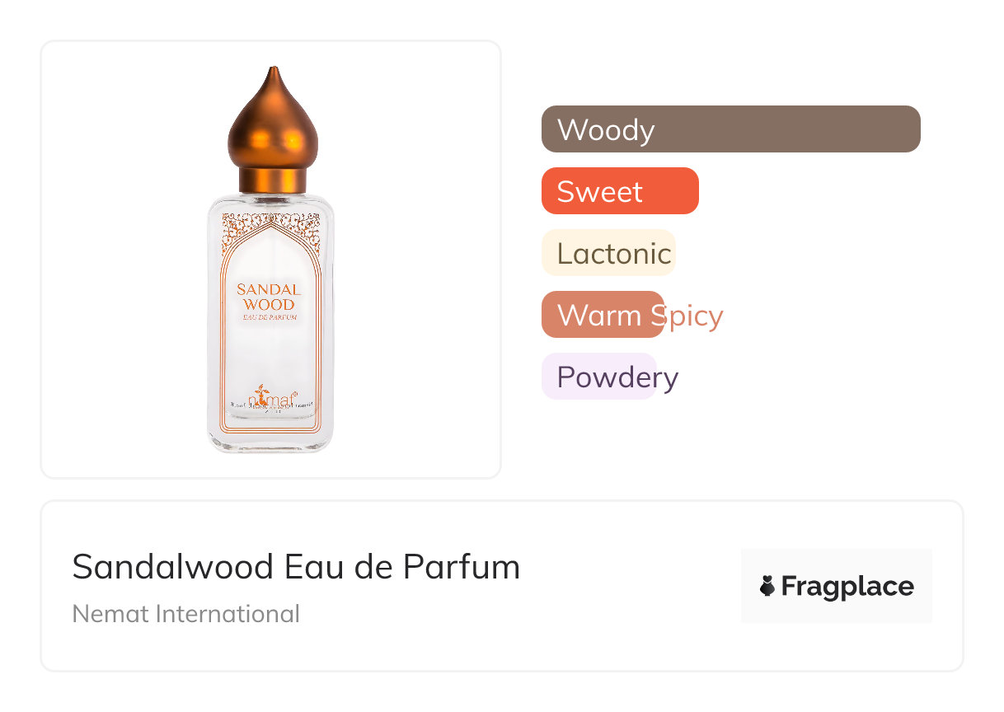Click the SANDAL WOOD text on the bottle label

(269, 297)
